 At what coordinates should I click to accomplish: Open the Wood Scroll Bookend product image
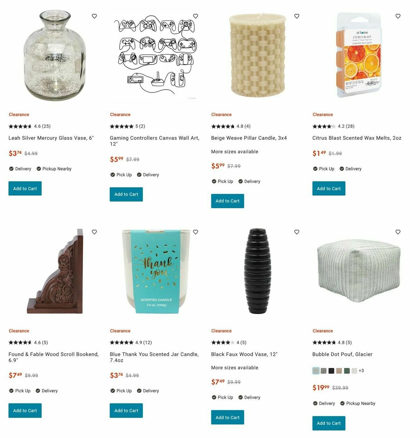(55, 271)
